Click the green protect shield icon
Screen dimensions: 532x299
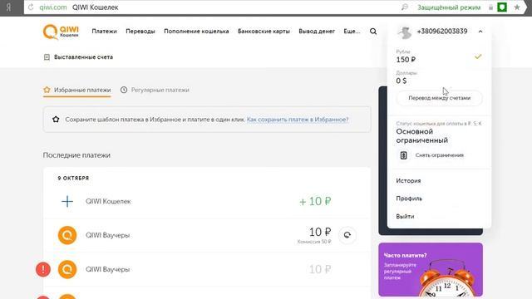(x=502, y=7)
